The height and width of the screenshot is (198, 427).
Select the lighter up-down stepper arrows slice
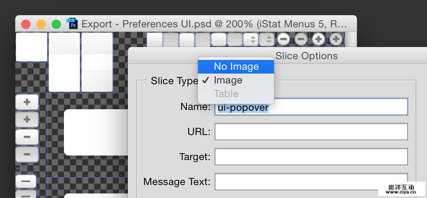click(x=251, y=39)
